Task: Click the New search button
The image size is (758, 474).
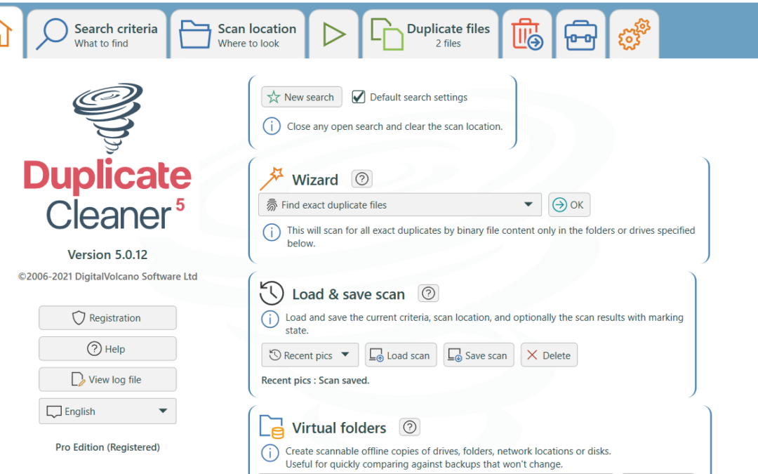Action: pos(302,97)
